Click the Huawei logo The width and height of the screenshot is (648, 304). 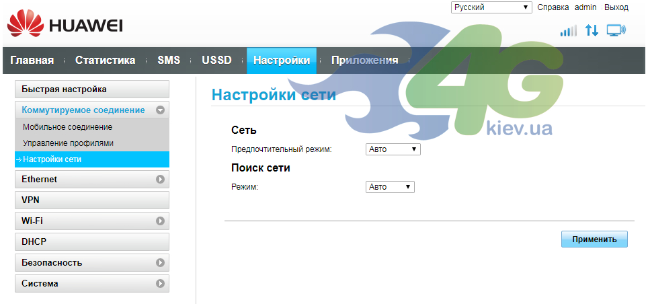tap(65, 24)
